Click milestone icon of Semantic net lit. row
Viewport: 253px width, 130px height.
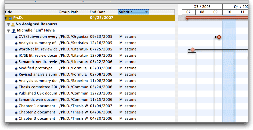pyautogui.click(x=16, y=62)
